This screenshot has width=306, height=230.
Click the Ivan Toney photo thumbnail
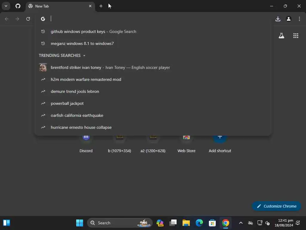(43, 67)
